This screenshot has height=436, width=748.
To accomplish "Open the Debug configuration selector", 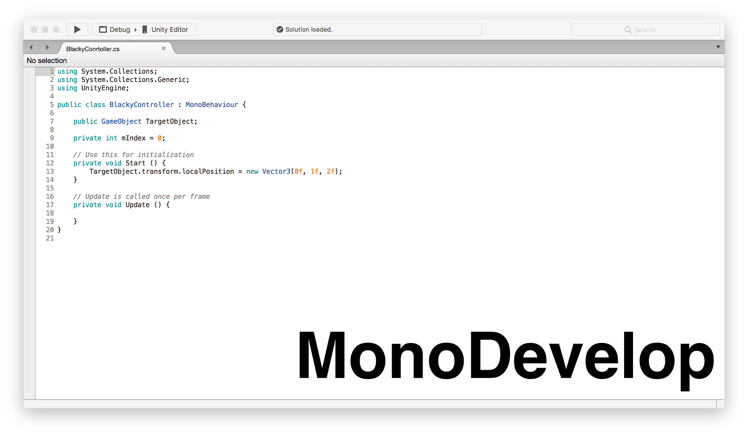I will coord(120,29).
